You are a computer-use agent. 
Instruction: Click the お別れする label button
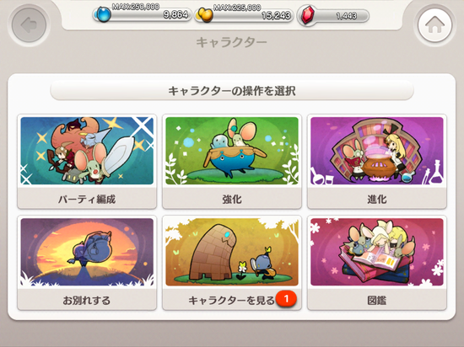(x=87, y=301)
